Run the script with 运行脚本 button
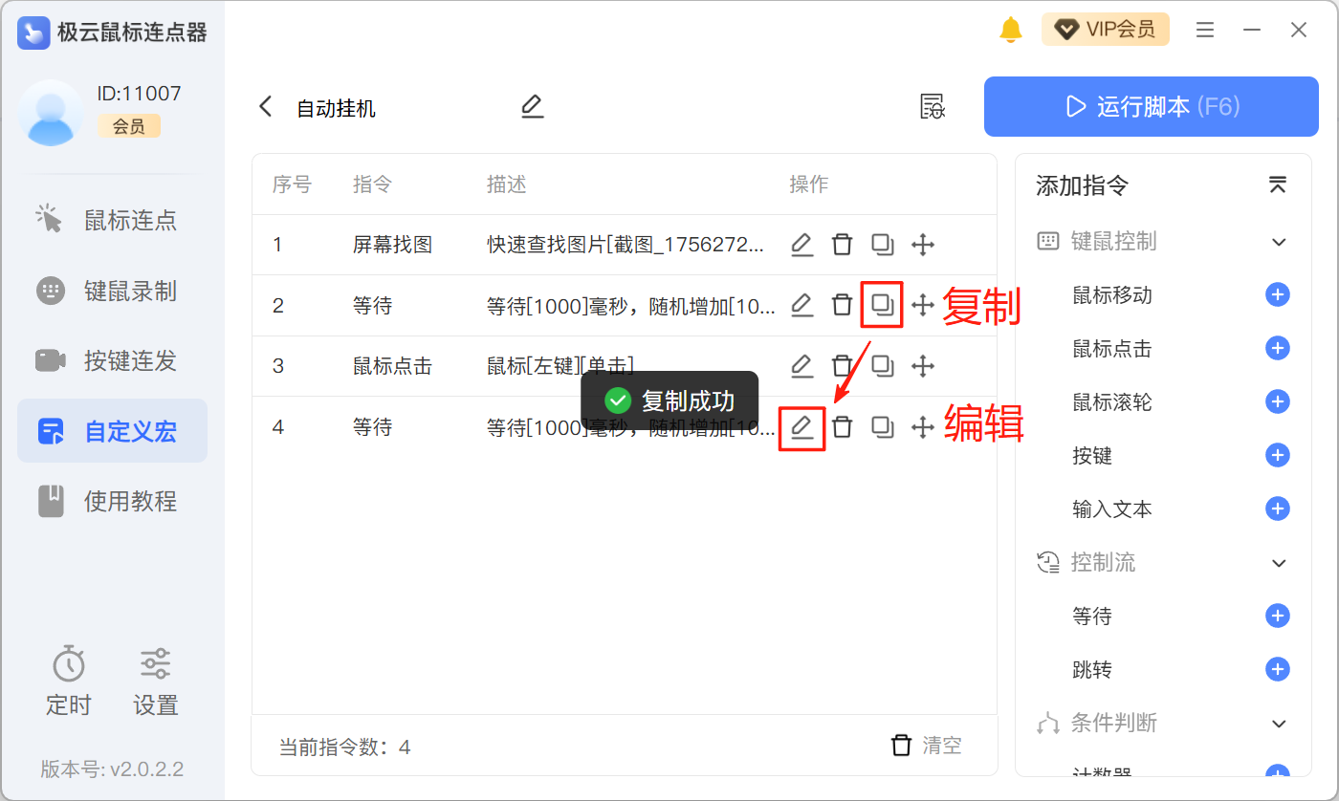 [x=1152, y=106]
